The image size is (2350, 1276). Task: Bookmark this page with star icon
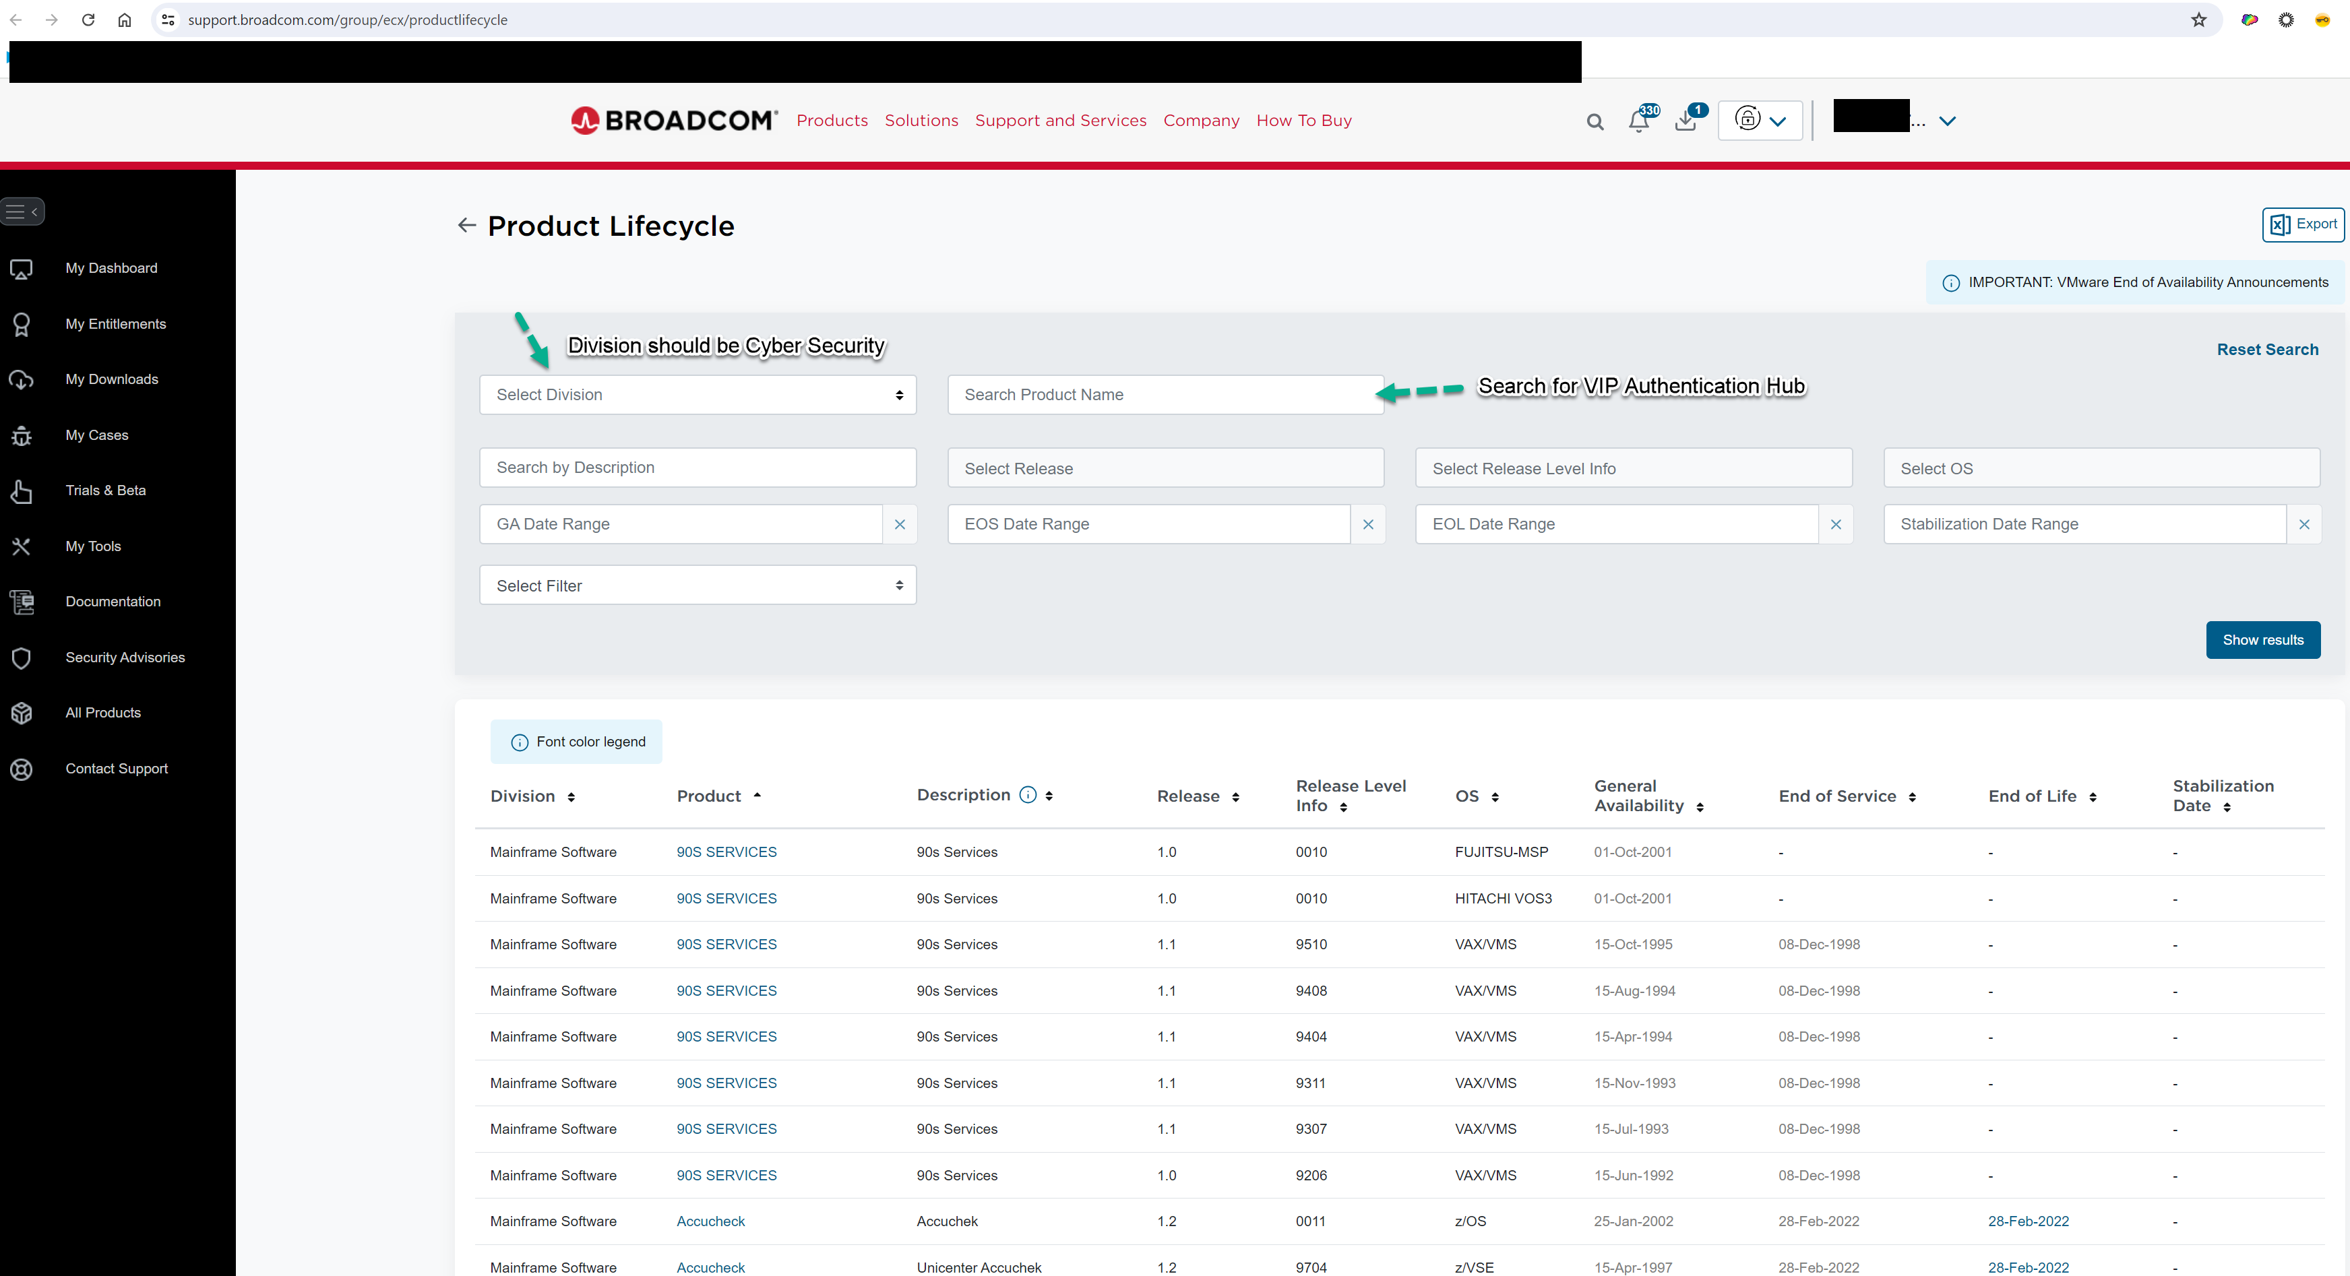2198,20
